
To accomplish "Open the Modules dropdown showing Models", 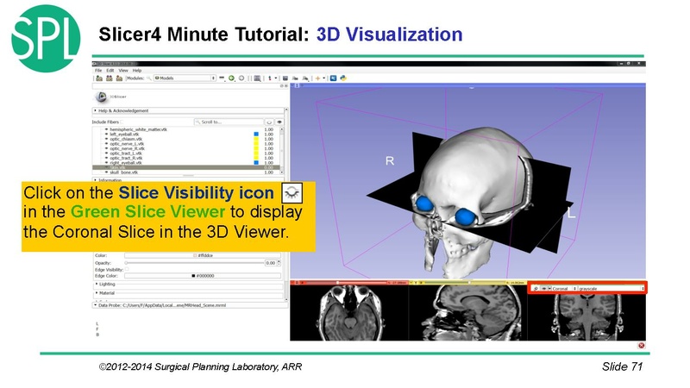I will [185, 78].
